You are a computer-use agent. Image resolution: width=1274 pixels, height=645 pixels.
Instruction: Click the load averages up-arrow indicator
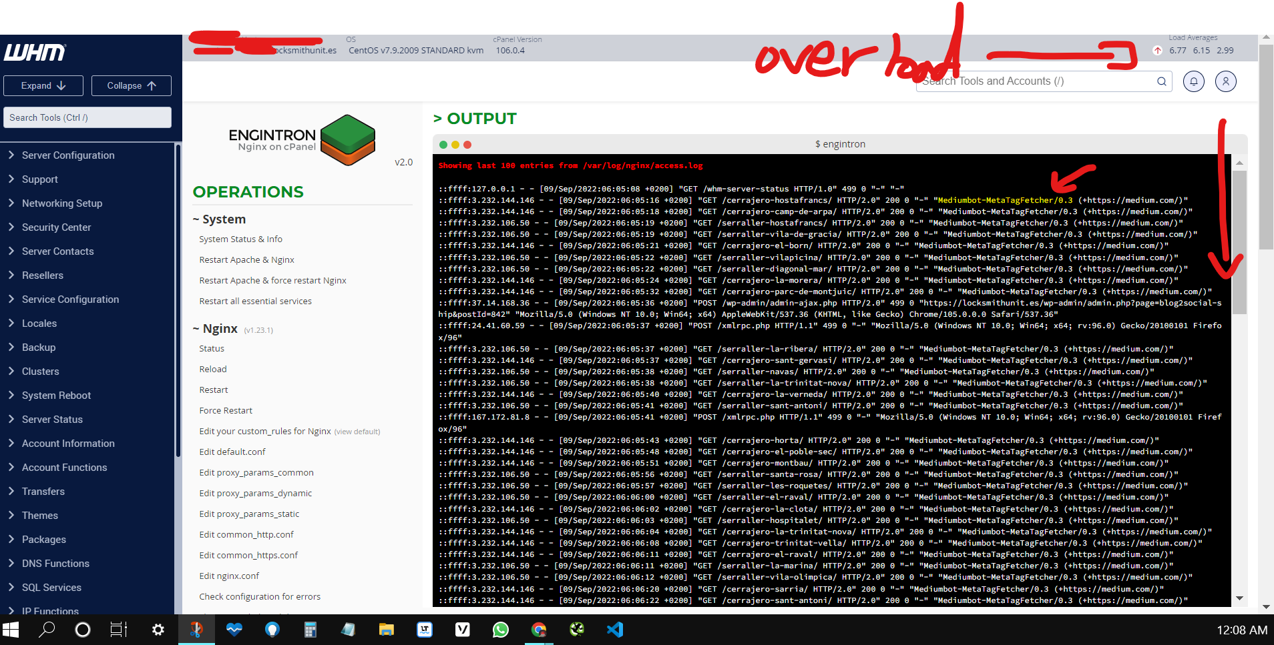tap(1158, 51)
